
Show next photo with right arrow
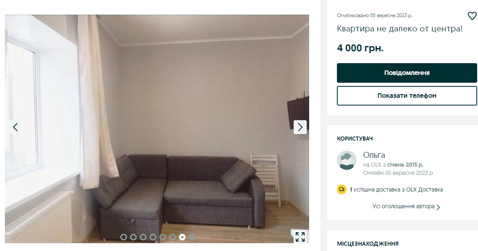tap(300, 127)
